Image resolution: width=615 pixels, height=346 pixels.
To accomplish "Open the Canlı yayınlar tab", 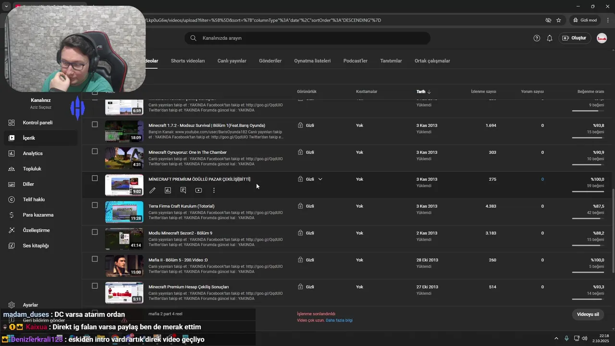I will pyautogui.click(x=232, y=61).
